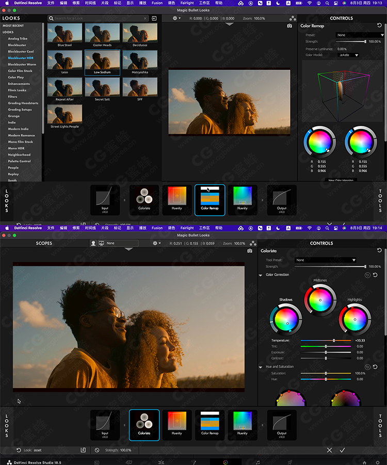Open the Color Model dropdown
Image resolution: width=387 pixels, height=465 pixels.
[348, 55]
